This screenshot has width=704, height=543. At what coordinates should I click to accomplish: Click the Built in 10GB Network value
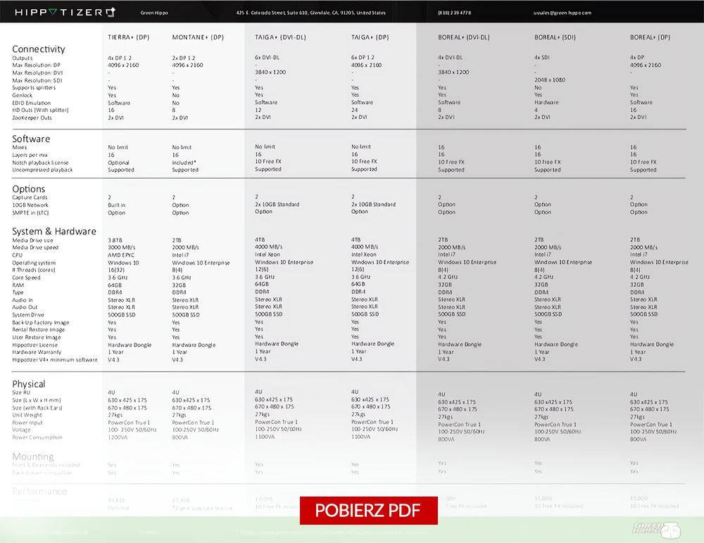(117, 205)
